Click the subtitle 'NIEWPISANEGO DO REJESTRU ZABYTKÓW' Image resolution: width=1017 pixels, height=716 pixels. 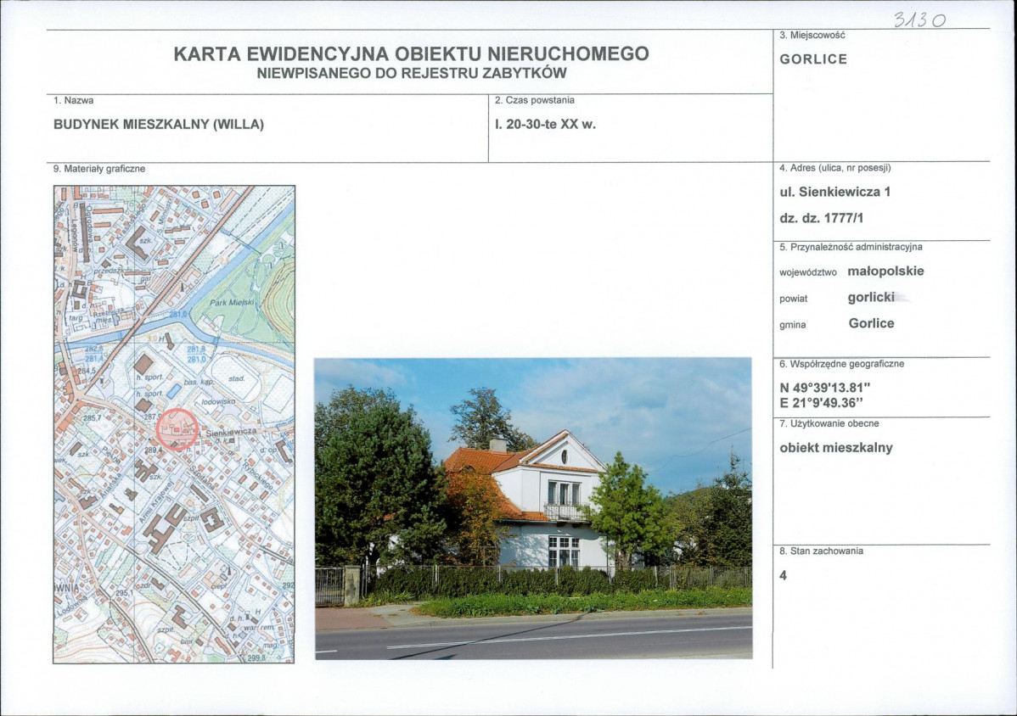click(x=412, y=73)
